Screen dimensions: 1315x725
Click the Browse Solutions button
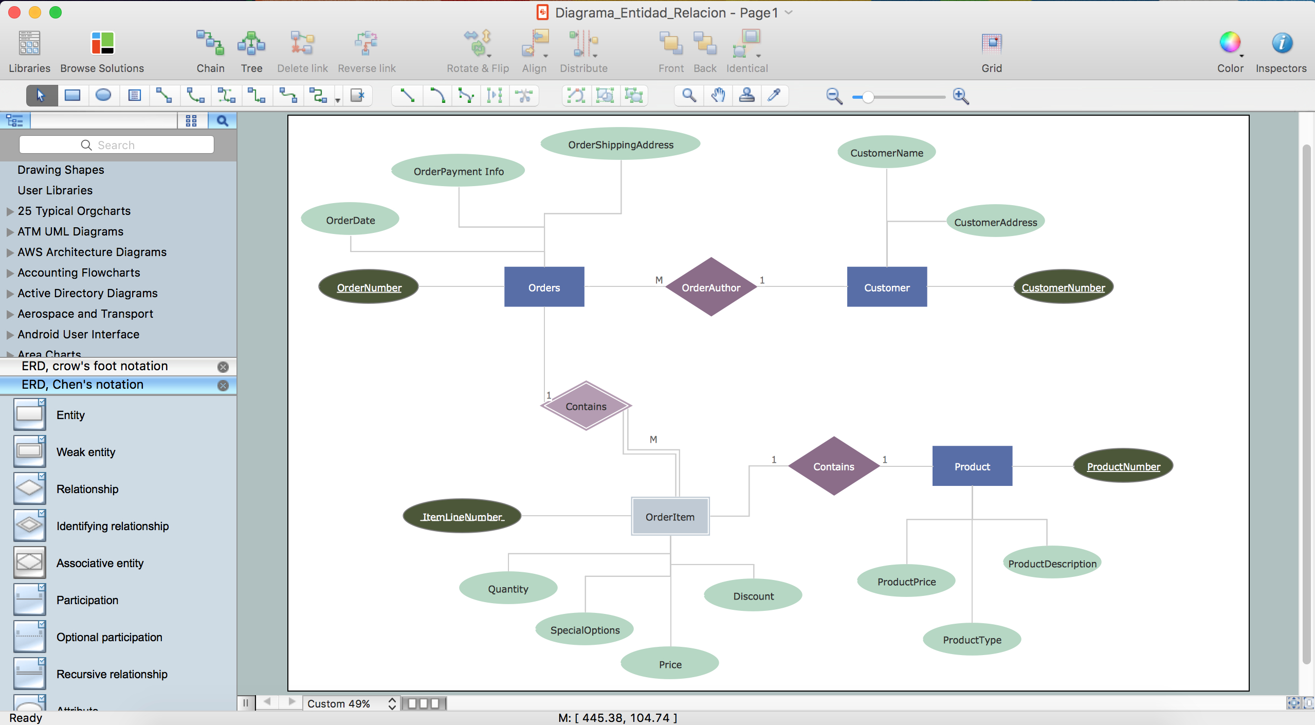101,50
